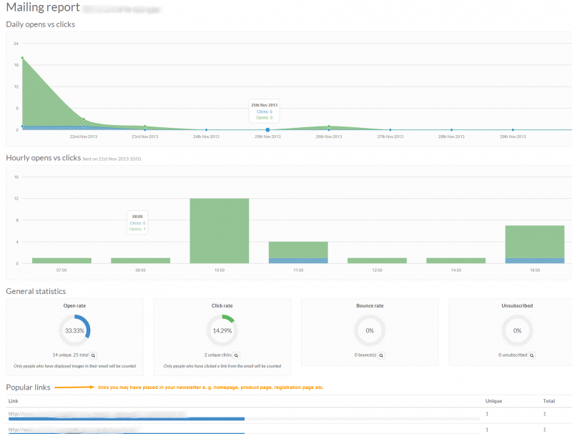Click the magnifier icon beside "0 bounce(s)"
572x434 pixels.
click(382, 355)
